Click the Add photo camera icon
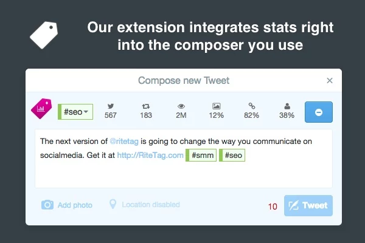 pyautogui.click(x=47, y=205)
